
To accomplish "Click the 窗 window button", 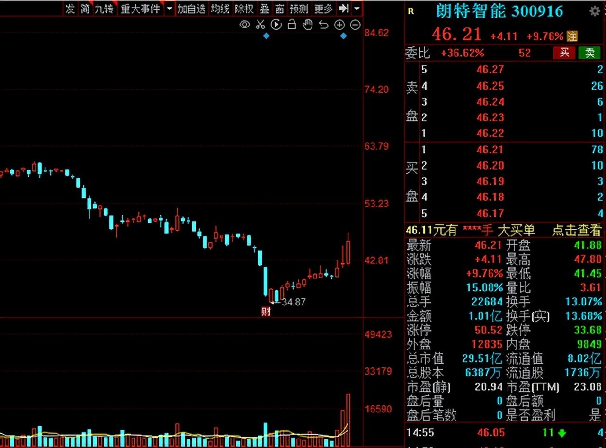I will [280, 9].
